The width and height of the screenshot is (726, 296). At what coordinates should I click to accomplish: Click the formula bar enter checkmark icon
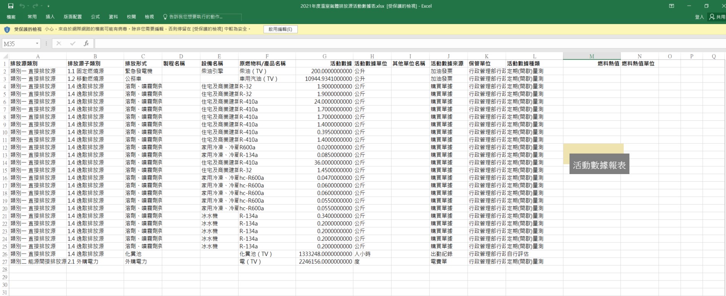(x=73, y=43)
